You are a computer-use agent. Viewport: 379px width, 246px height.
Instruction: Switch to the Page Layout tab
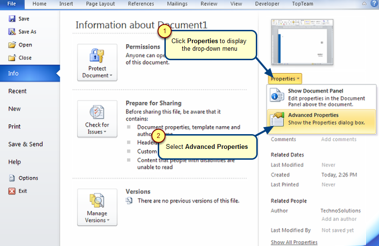[x=100, y=4]
